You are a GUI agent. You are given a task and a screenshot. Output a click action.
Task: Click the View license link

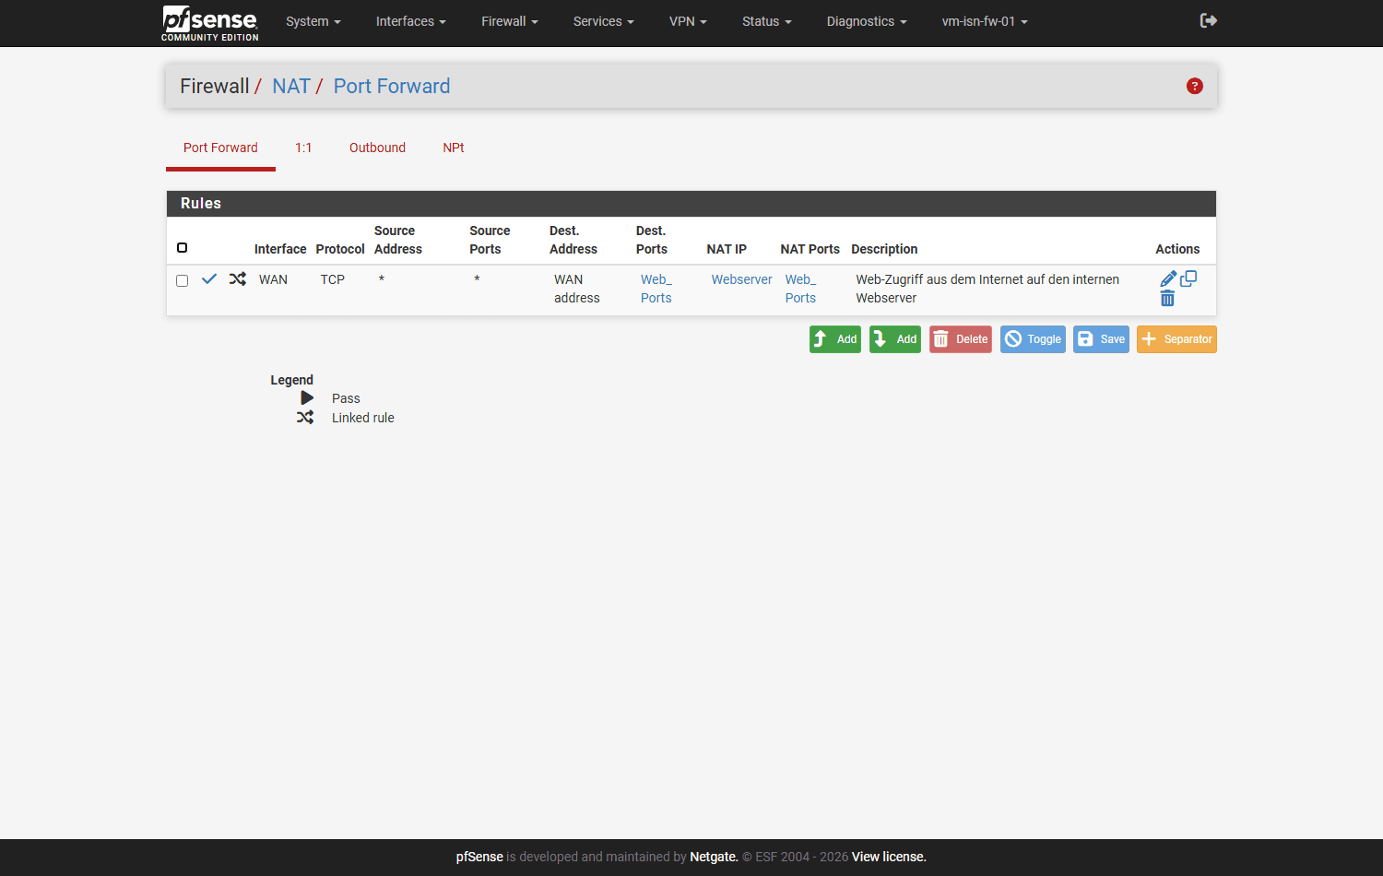coord(889,857)
